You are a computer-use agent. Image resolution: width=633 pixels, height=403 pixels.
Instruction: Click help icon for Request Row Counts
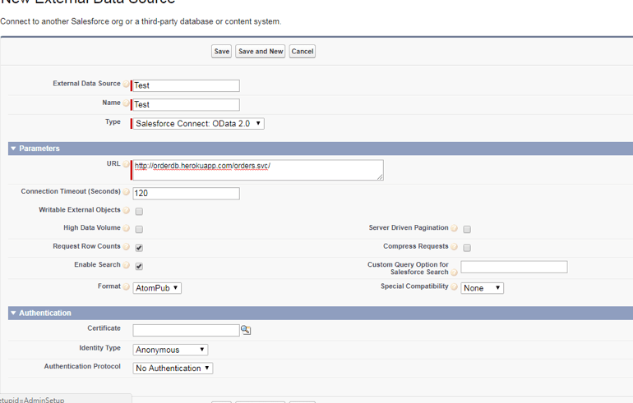pos(126,246)
